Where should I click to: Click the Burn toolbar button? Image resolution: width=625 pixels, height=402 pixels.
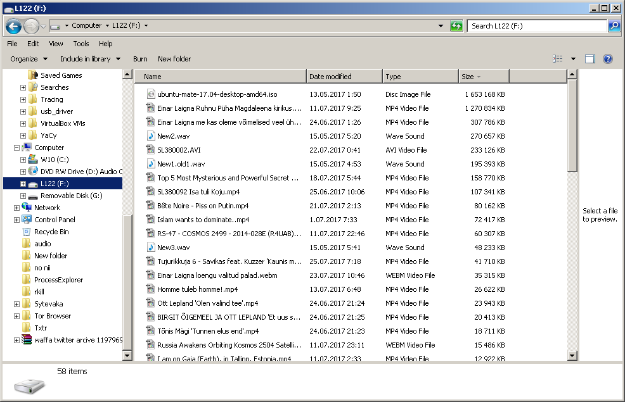140,59
